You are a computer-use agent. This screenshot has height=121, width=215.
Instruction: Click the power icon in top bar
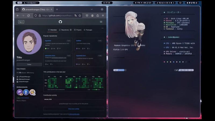[x=196, y=3]
